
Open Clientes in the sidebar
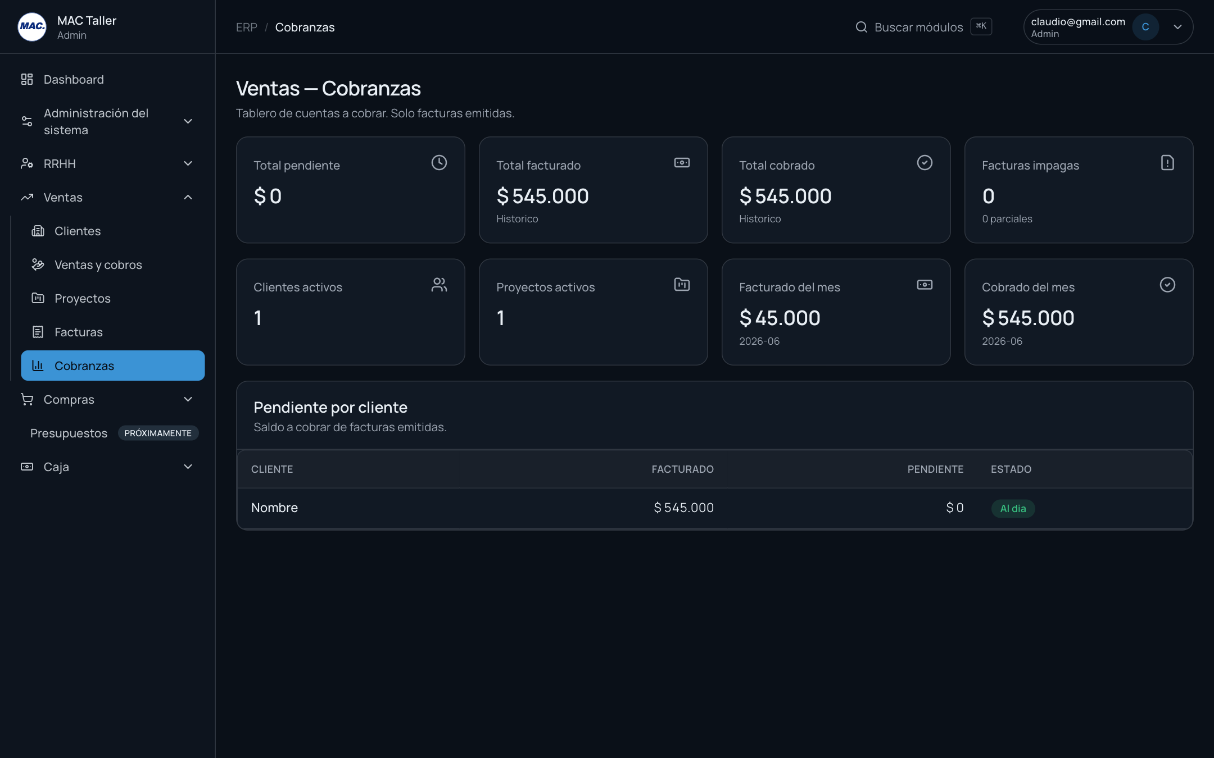point(112,231)
